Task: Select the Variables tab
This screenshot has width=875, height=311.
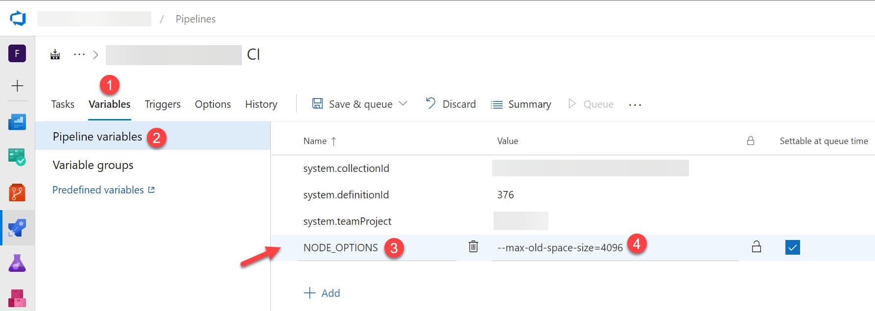Action: [x=110, y=104]
